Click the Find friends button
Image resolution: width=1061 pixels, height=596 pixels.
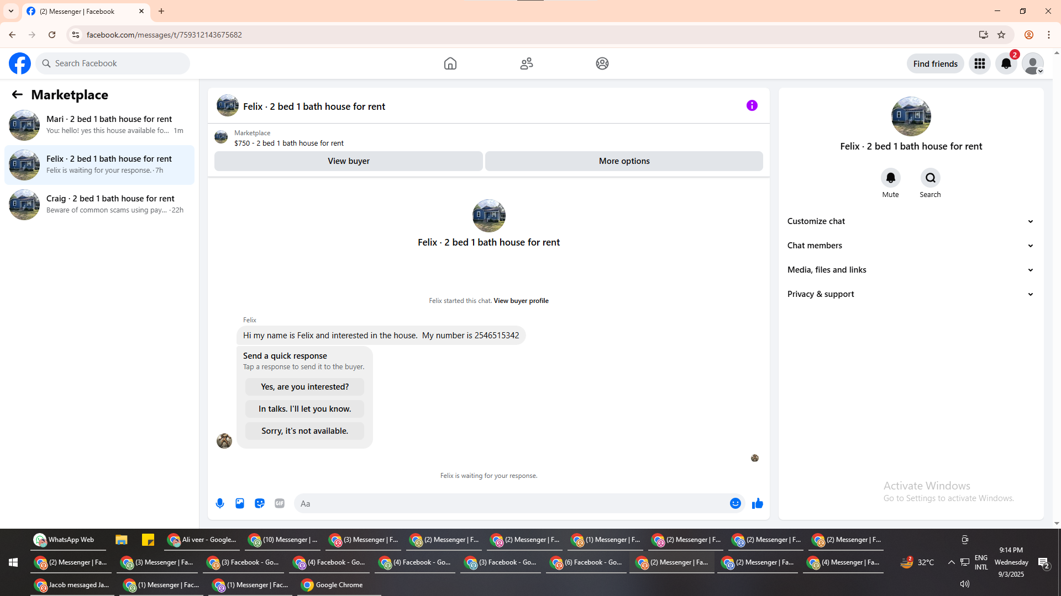936,63
